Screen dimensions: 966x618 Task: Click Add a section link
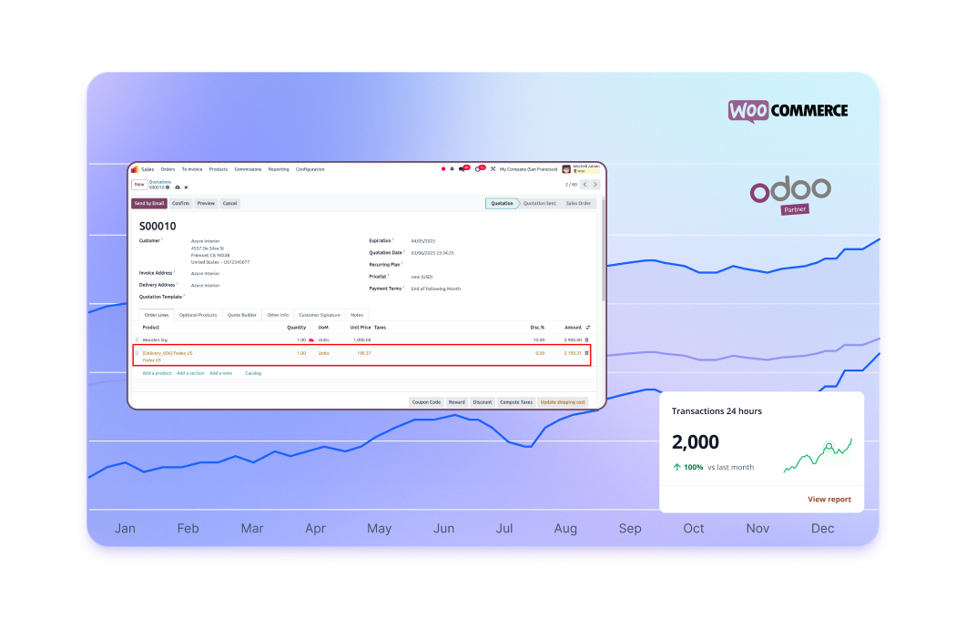tap(190, 373)
